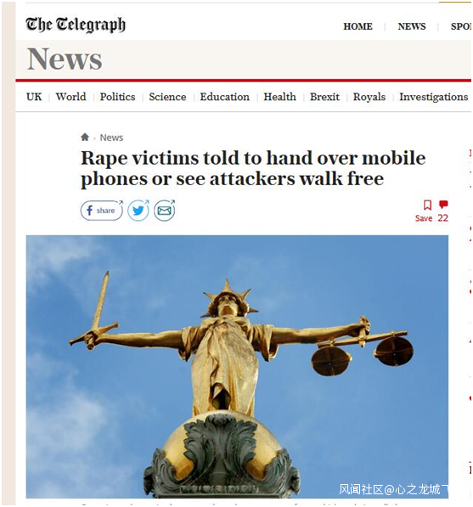Open comments via red speech bubble
The width and height of the screenshot is (473, 507).
coord(443,211)
